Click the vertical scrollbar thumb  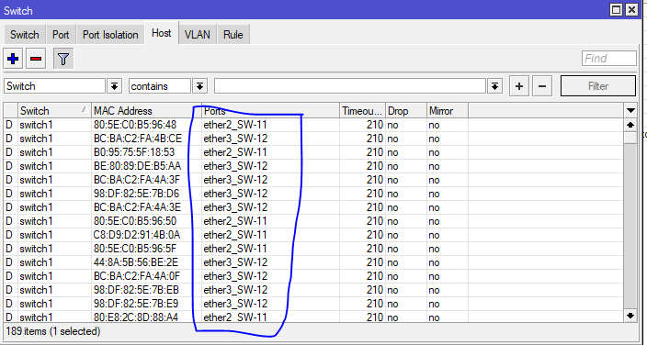[630, 138]
